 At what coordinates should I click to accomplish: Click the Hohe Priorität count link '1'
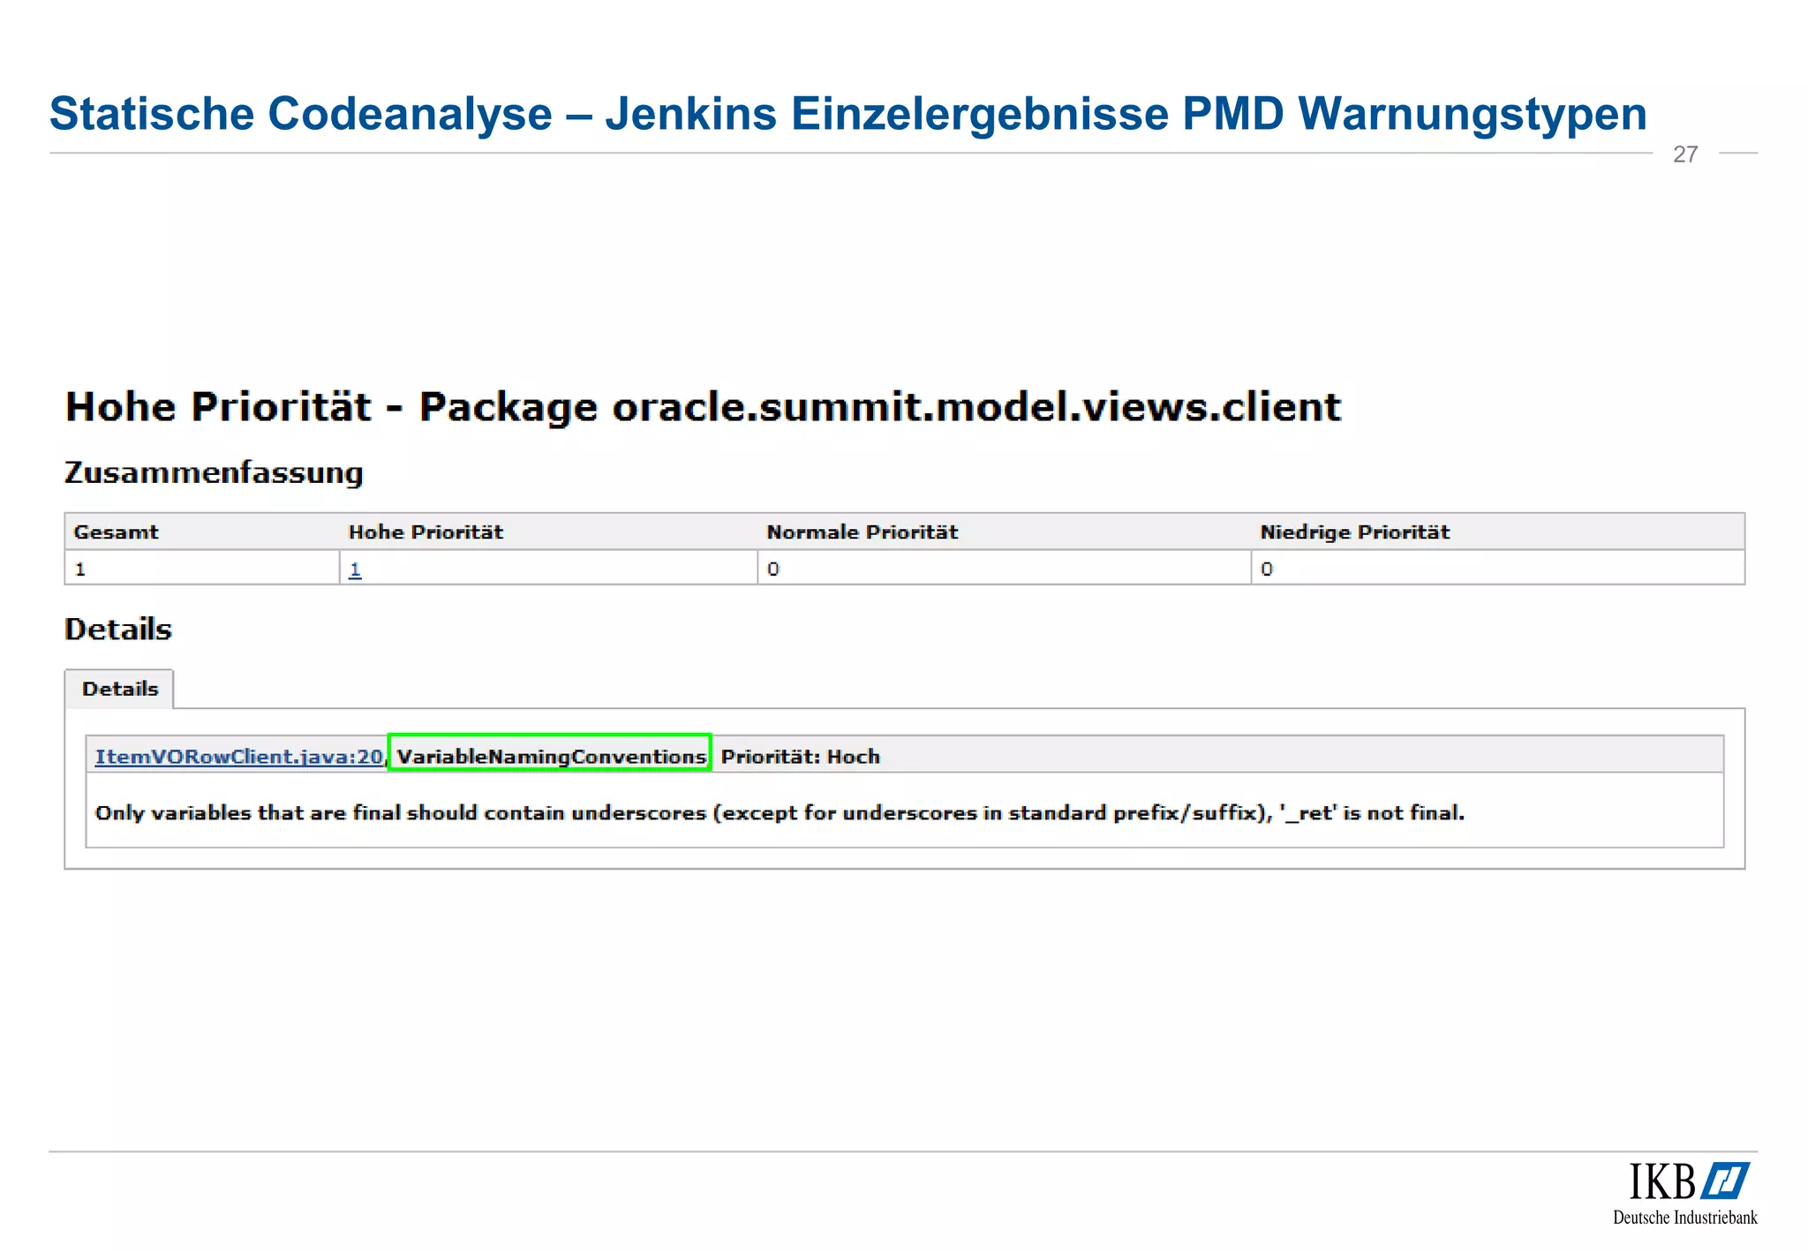355,569
